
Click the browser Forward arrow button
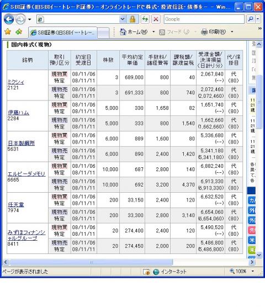20,19
